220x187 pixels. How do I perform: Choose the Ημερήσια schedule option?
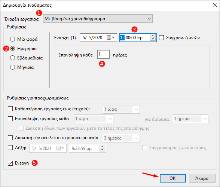tap(12, 49)
